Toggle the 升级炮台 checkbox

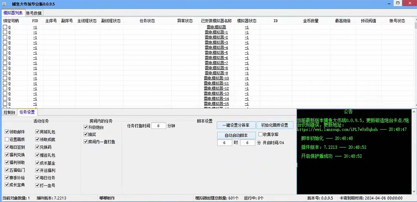(x=86, y=127)
